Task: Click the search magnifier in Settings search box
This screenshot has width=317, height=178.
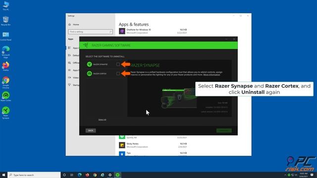Action: (110, 32)
